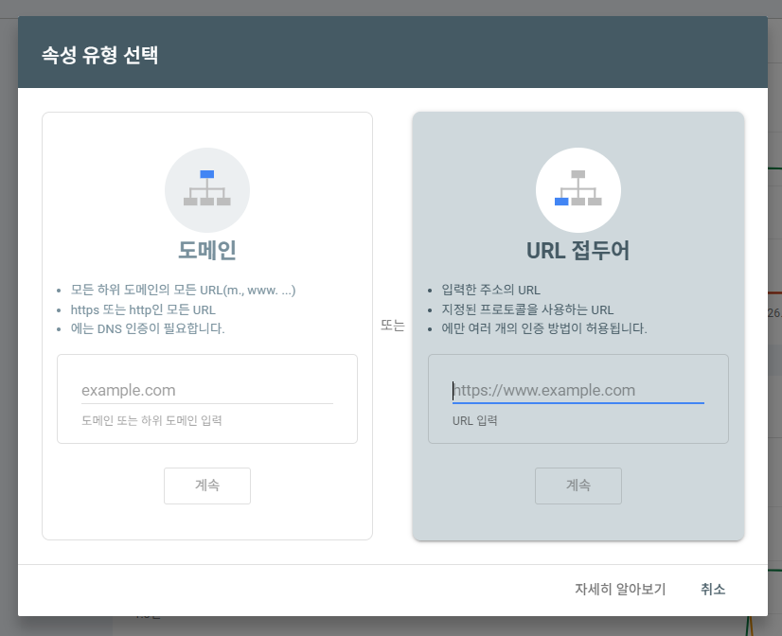This screenshot has height=636, width=782.
Task: Click the 또는 separator label
Action: point(393,326)
